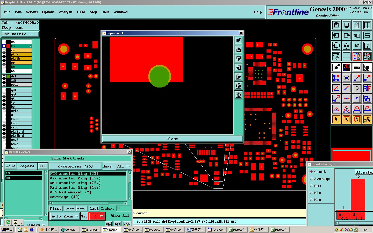
Task: Click the pan up icon in main toolbar
Action: [336, 25]
